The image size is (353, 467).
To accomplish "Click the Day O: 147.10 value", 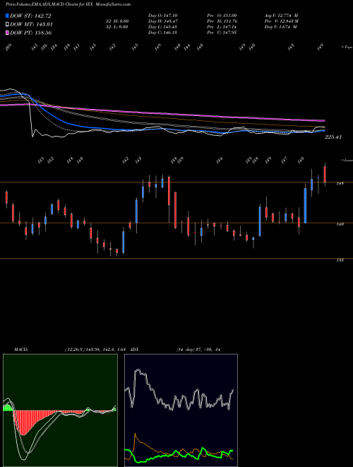I will tap(162, 16).
